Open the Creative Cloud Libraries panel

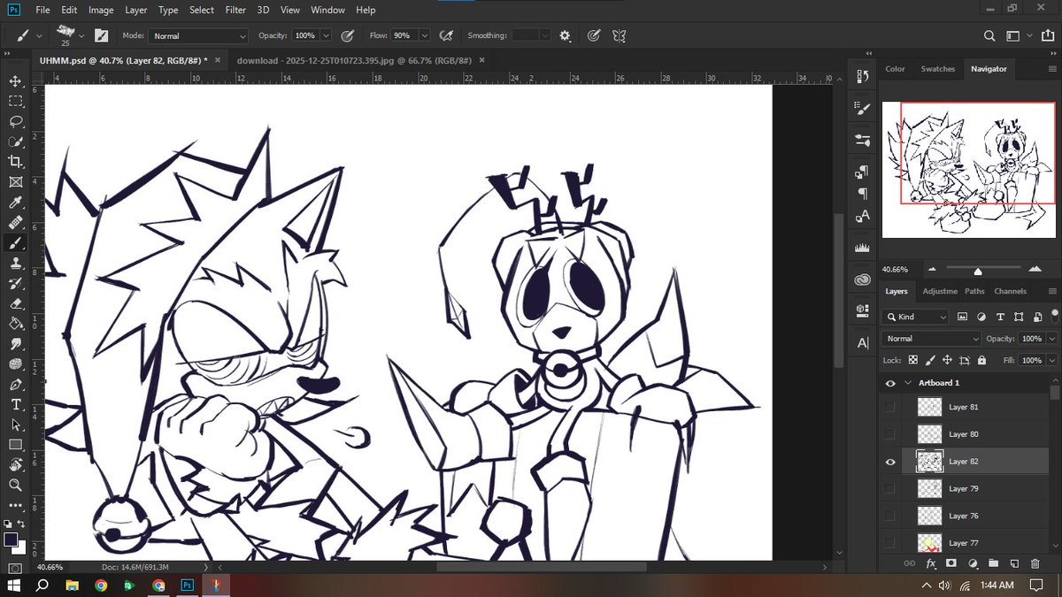click(x=862, y=280)
